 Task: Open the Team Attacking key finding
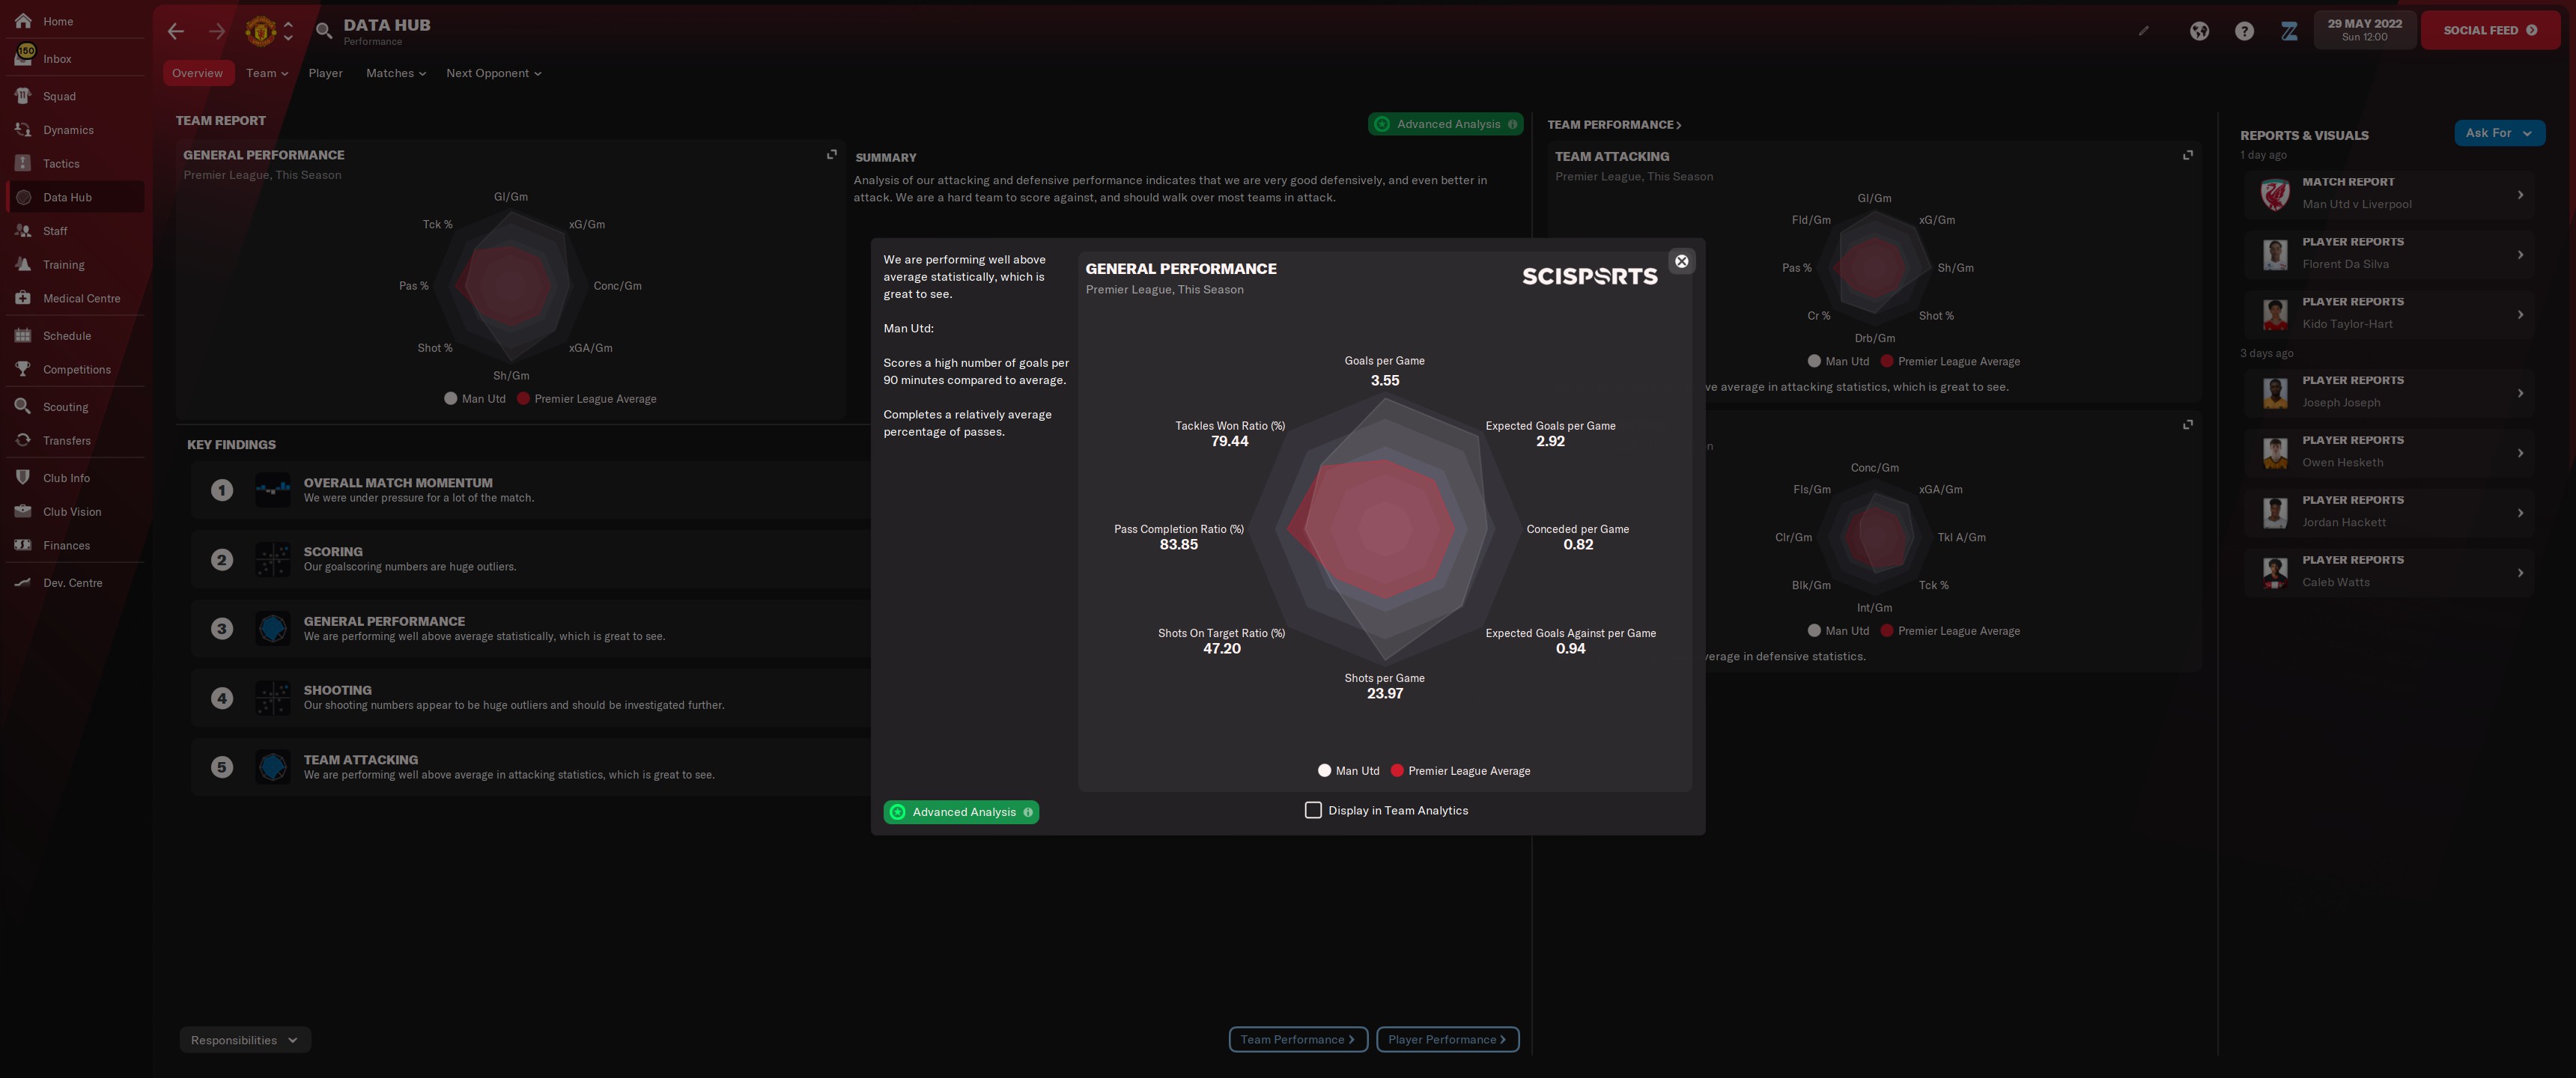click(x=532, y=767)
